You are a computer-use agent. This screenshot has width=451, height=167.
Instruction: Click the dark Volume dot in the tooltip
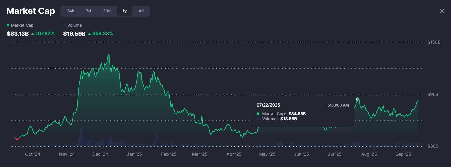[x=258, y=119]
